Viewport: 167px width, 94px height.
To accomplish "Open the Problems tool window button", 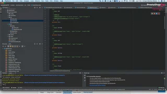I will click(7, 88).
